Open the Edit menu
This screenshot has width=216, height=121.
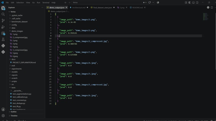[x=12, y=2]
